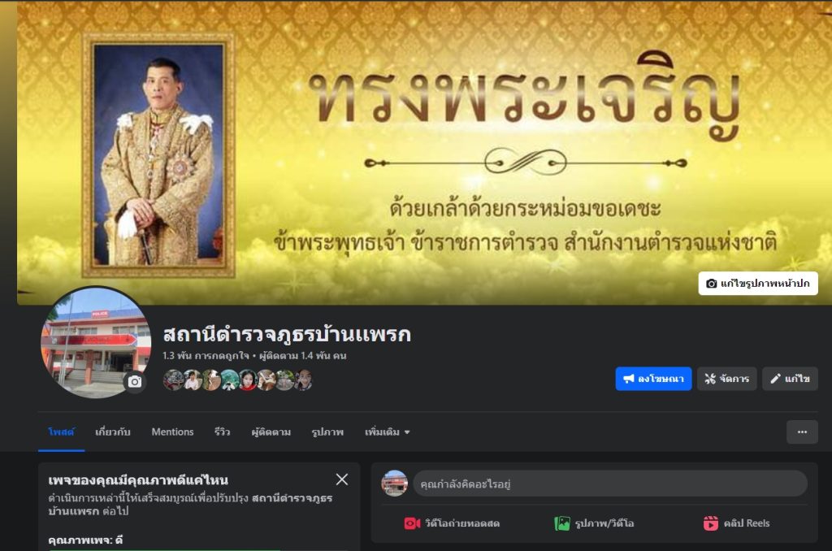Image resolution: width=832 pixels, height=551 pixels.
Task: Click the แก้ไข pencil edit button
Action: tap(790, 379)
